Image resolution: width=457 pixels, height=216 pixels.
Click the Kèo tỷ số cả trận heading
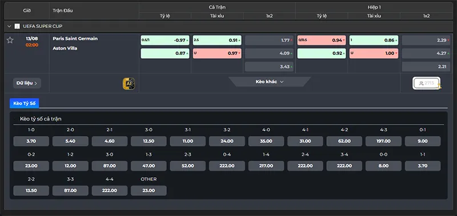(x=41, y=119)
